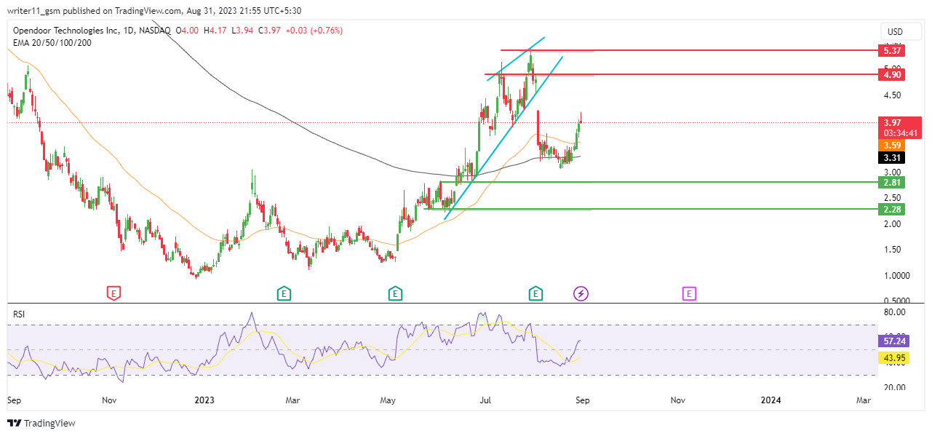
Task: Click the TradingView logo
Action: tap(41, 423)
